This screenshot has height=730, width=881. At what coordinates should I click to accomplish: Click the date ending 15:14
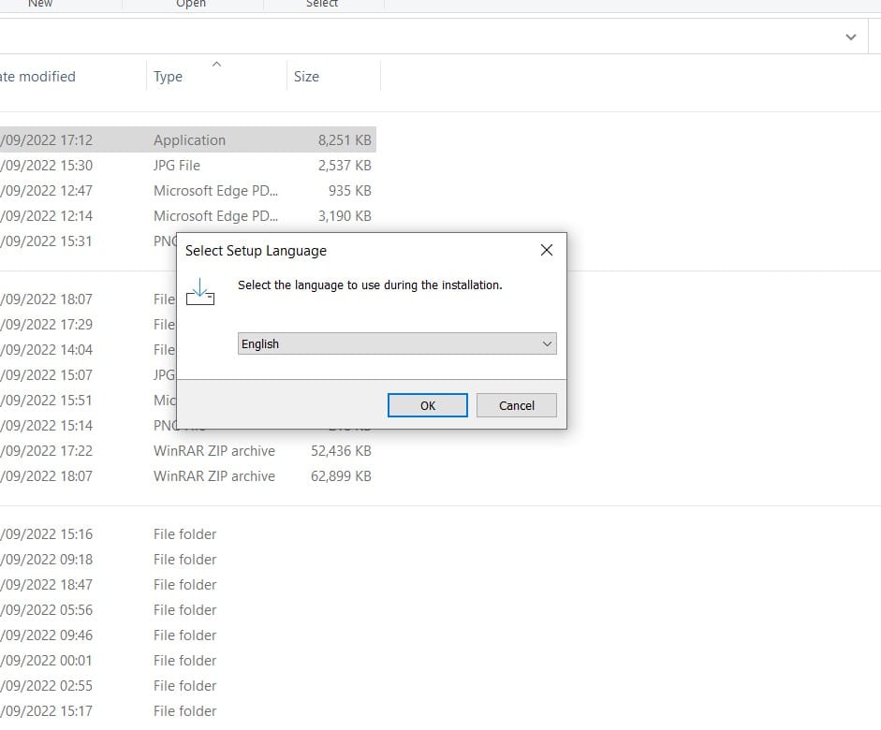pyautogui.click(x=46, y=425)
